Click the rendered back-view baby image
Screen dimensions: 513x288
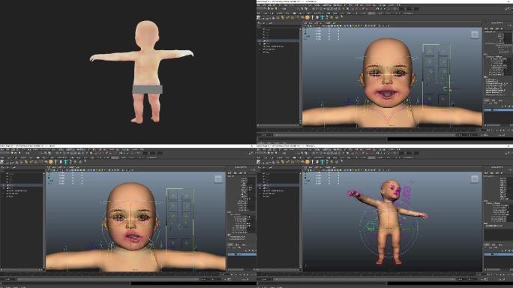click(x=142, y=72)
